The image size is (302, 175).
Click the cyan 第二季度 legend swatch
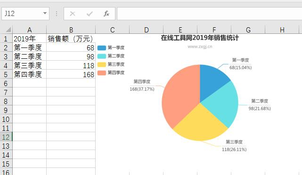tap(101, 56)
